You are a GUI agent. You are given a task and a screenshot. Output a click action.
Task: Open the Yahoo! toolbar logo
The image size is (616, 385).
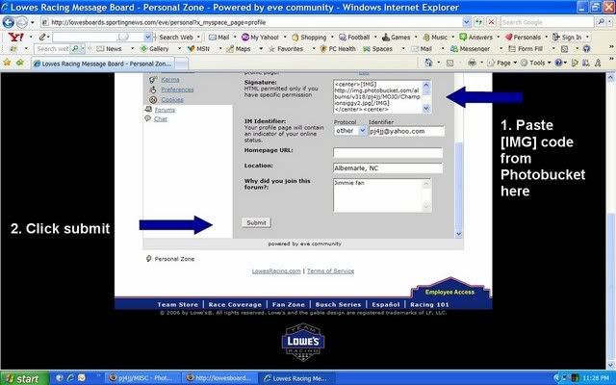[x=15, y=38]
